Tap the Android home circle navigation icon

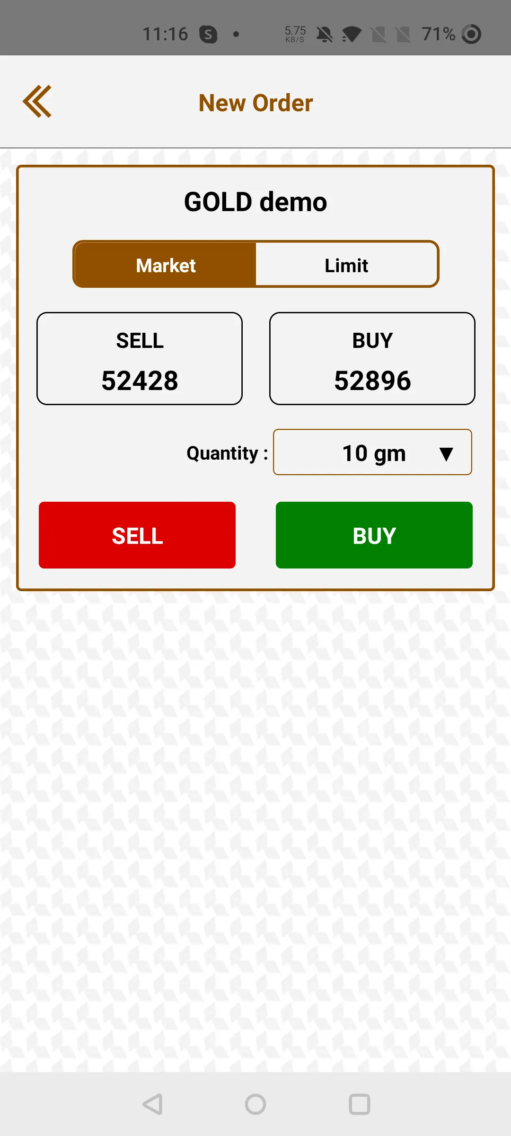click(255, 1104)
